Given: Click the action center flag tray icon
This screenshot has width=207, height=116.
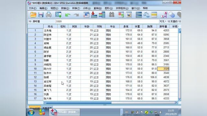Looking at the screenshot, I should pyautogui.click(x=142, y=112).
